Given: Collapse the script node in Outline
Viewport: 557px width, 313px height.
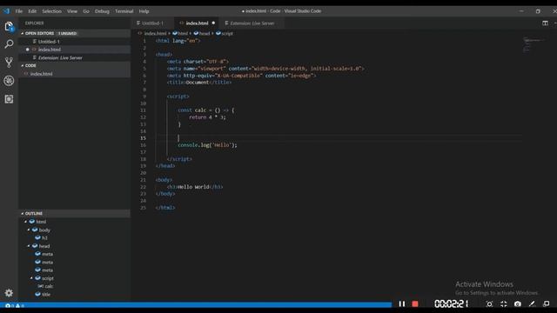Looking at the screenshot, I should [31, 278].
